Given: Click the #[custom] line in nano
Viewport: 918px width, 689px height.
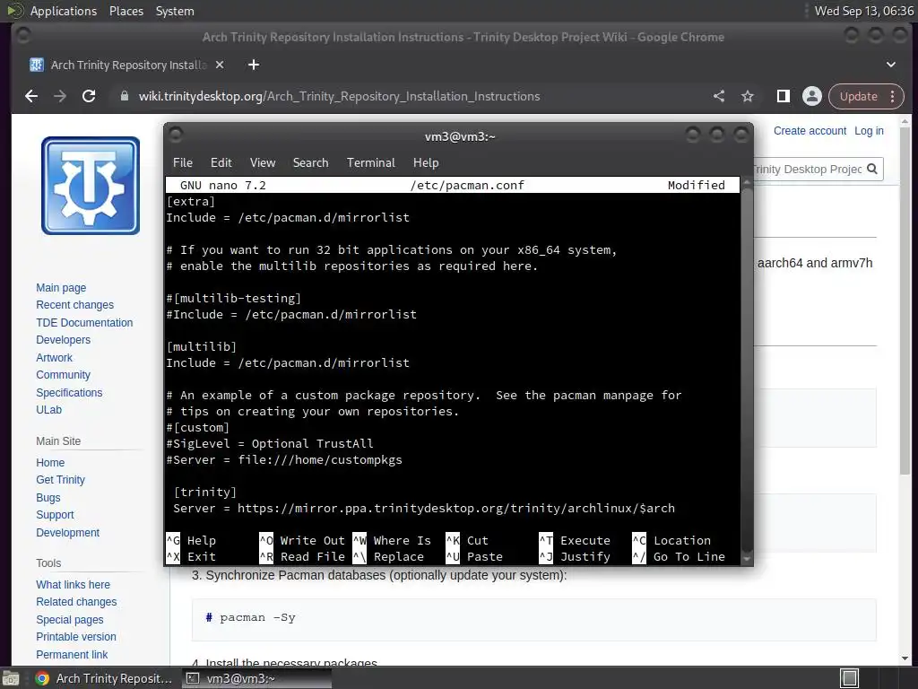Looking at the screenshot, I should tap(198, 428).
